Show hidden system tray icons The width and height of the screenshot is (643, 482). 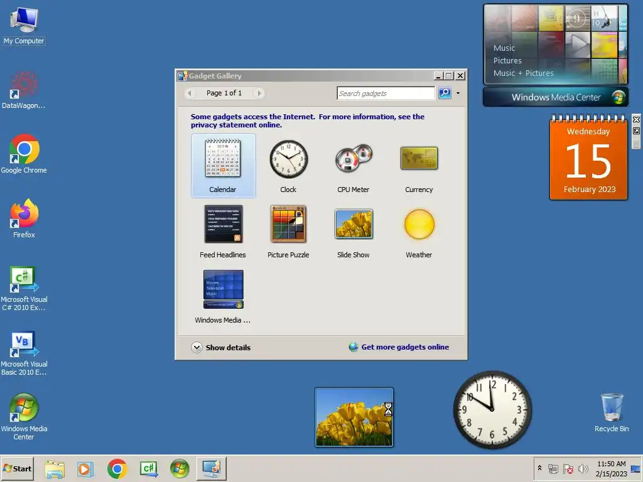coord(539,468)
